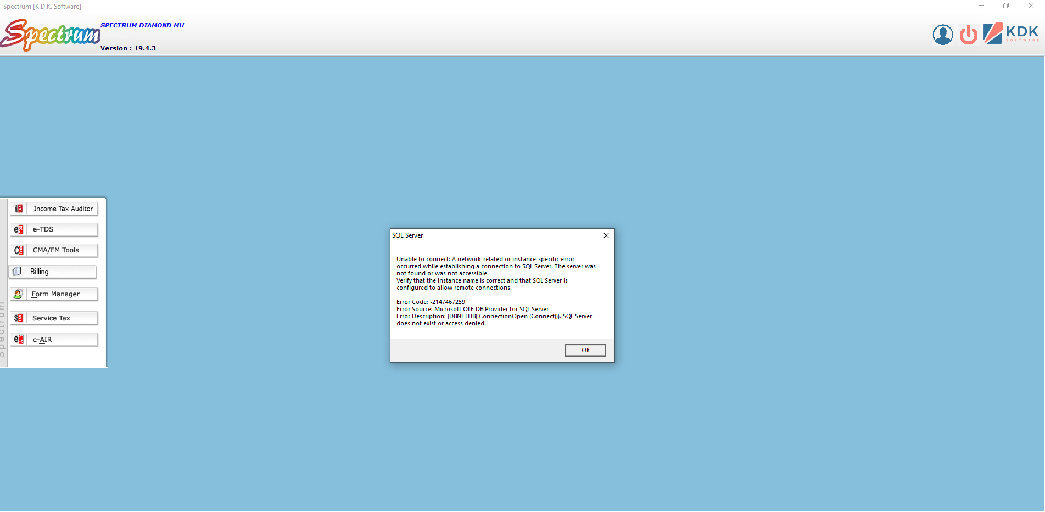This screenshot has height=512, width=1045.
Task: Click the red power icon
Action: [x=969, y=35]
